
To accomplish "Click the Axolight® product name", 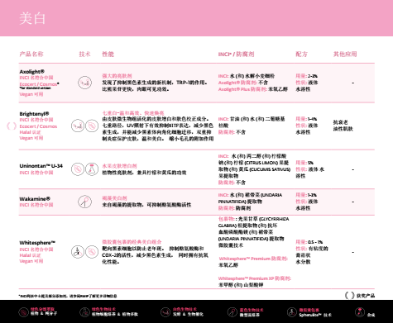I will click(x=32, y=72).
